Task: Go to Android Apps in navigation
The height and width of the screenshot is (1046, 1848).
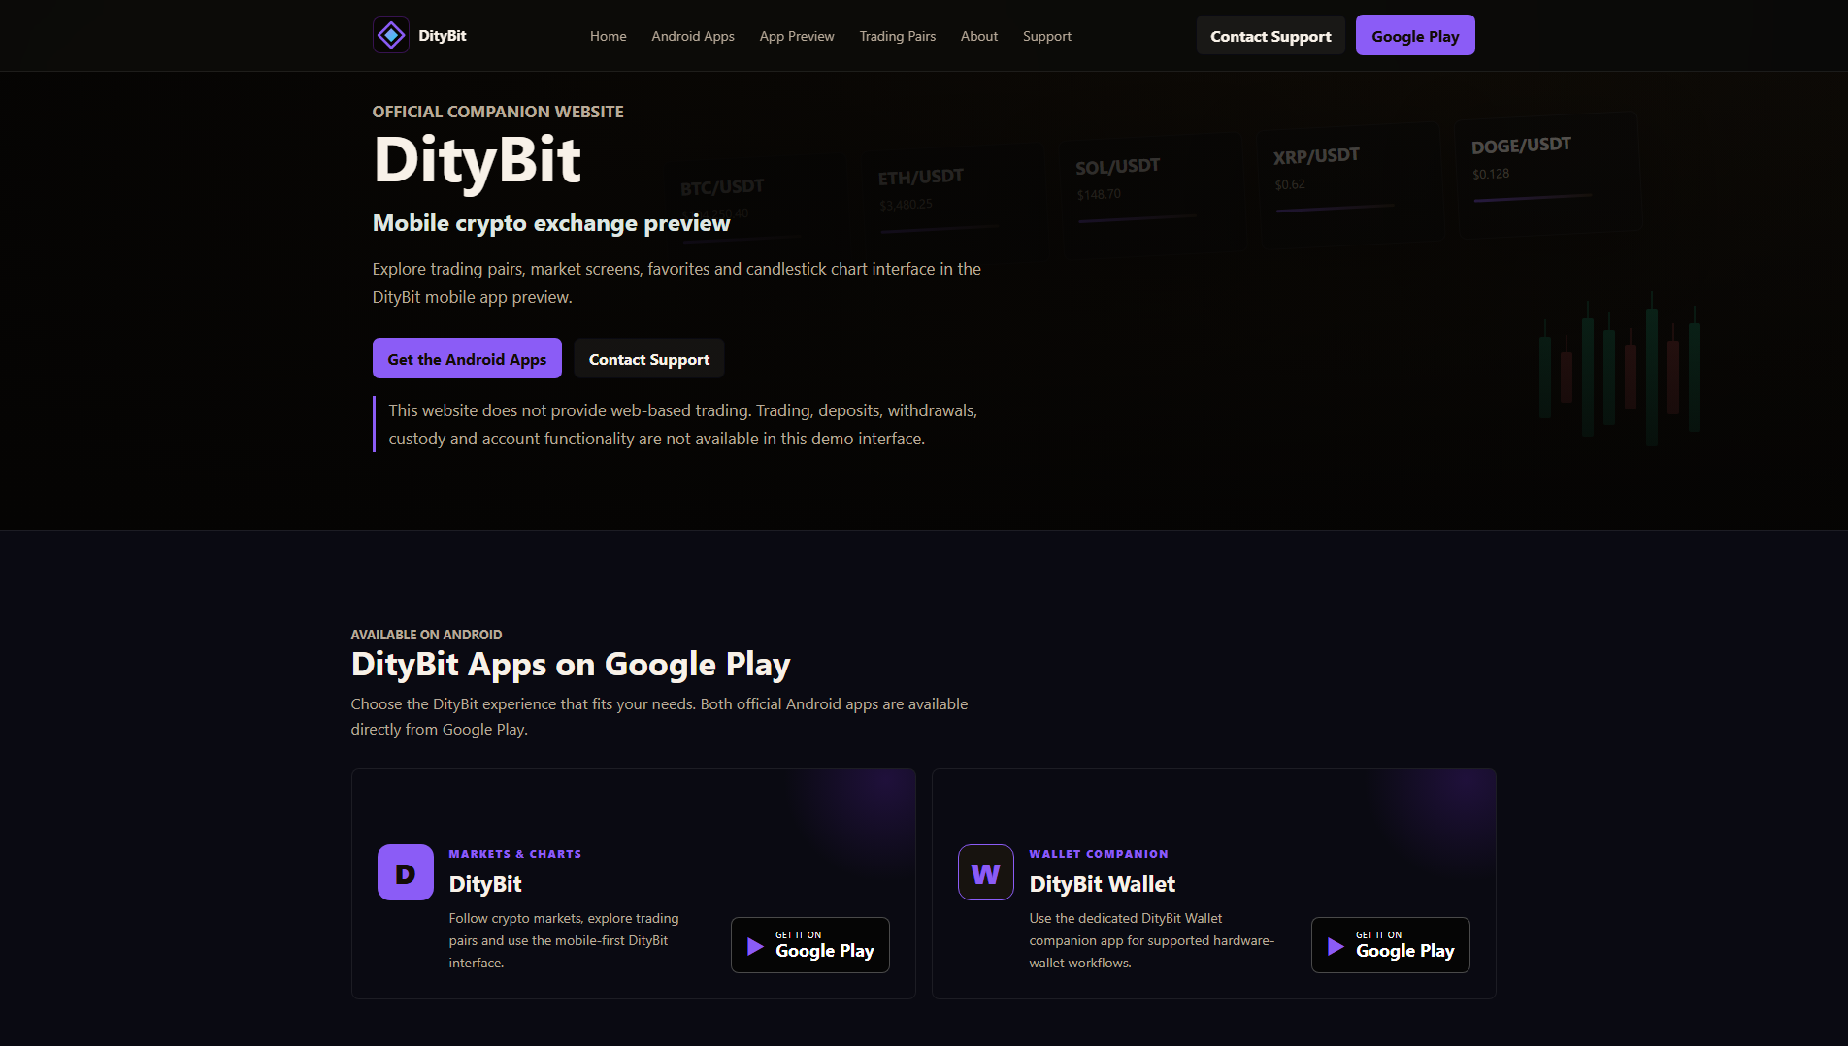Action: 693,36
